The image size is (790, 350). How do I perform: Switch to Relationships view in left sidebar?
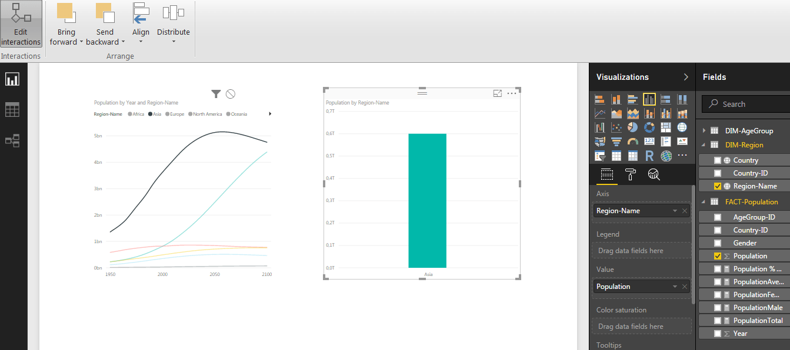[x=12, y=140]
